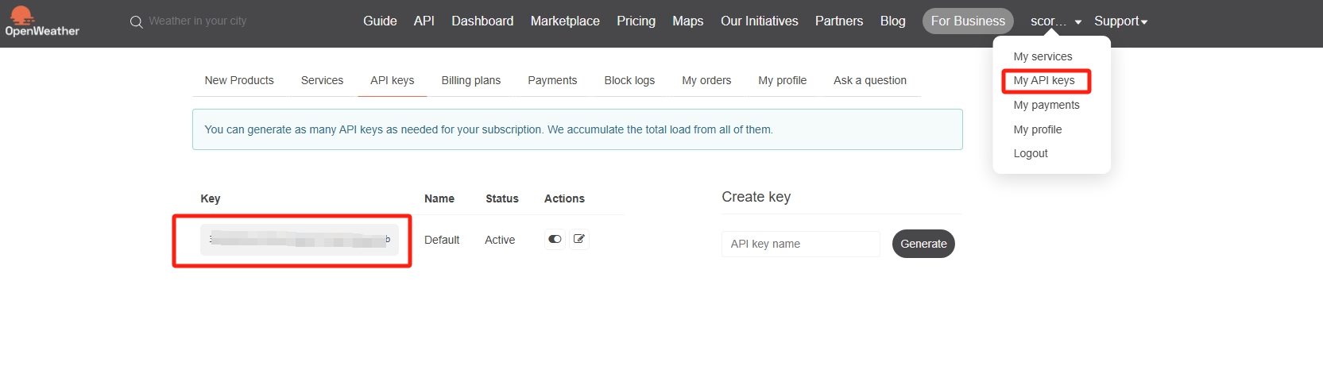
Task: Click the API key name field
Action: pos(800,244)
